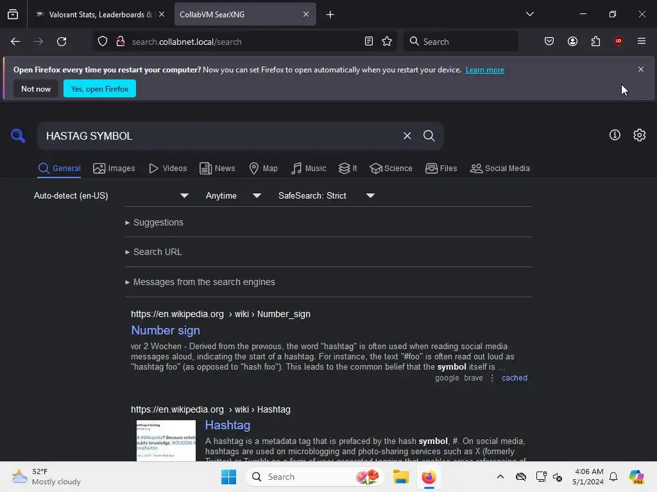Open the Extensions puzzle menu
The height and width of the screenshot is (492, 657).
[x=595, y=42]
